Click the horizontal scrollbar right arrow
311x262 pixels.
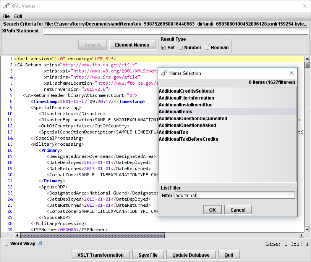(301, 235)
